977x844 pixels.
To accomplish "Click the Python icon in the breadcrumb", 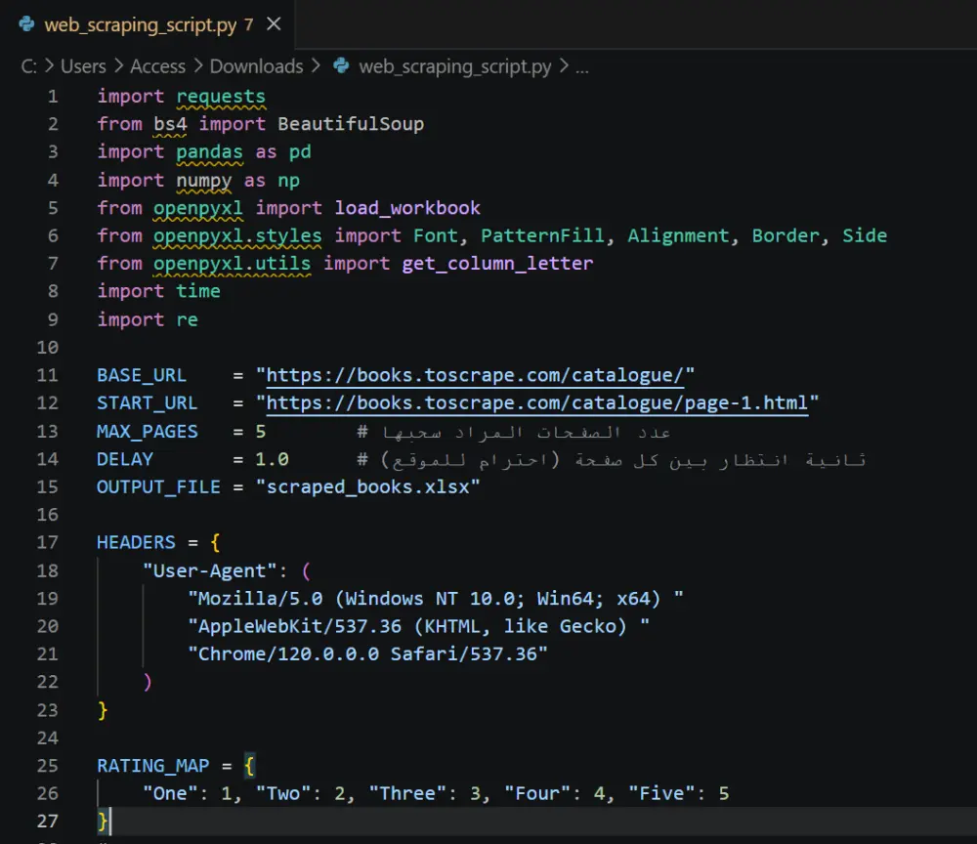I will pyautogui.click(x=341, y=65).
